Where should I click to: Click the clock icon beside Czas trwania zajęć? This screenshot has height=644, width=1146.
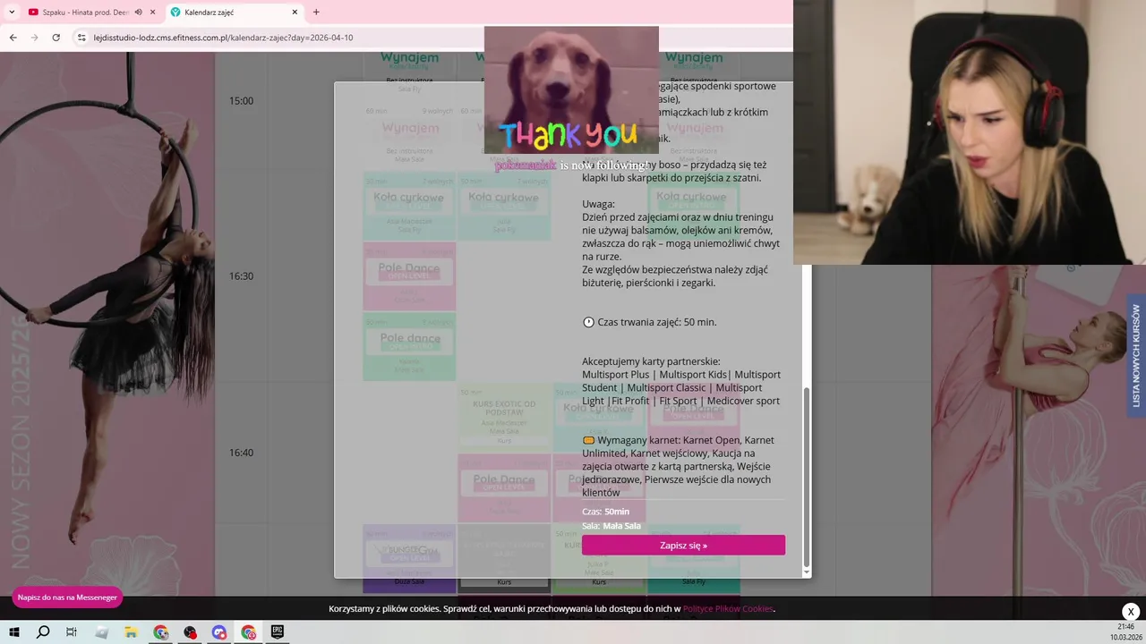click(588, 322)
